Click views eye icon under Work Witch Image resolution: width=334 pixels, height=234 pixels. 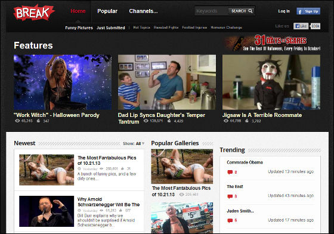point(17,121)
